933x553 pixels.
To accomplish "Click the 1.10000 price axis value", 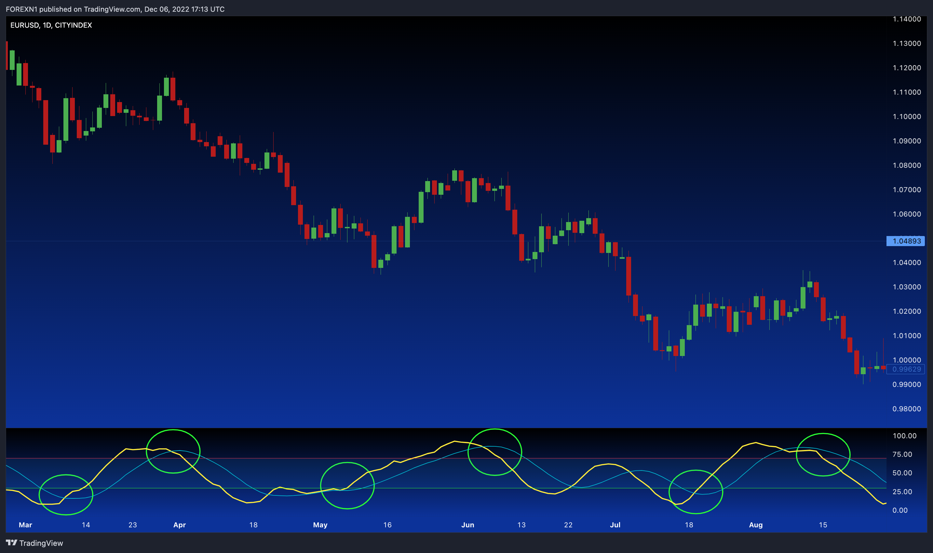I will point(907,117).
